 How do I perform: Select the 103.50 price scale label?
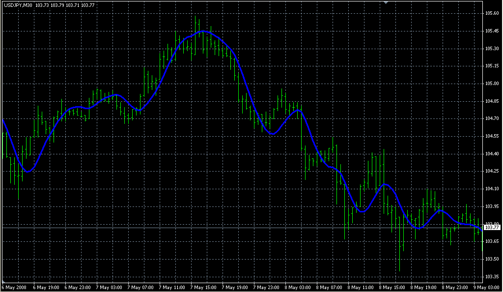tap(491, 259)
